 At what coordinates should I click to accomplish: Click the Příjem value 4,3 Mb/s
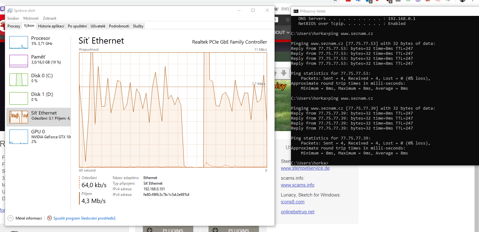pyautogui.click(x=93, y=201)
